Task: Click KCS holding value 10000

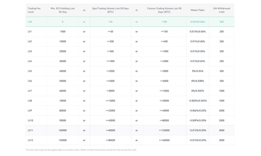Action: [63, 41]
